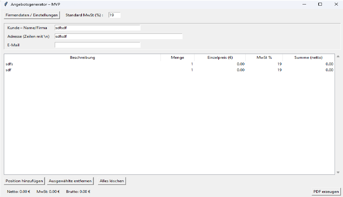Generate the PDF with PDF erzeugen
The width and height of the screenshot is (343, 197).
click(x=326, y=192)
